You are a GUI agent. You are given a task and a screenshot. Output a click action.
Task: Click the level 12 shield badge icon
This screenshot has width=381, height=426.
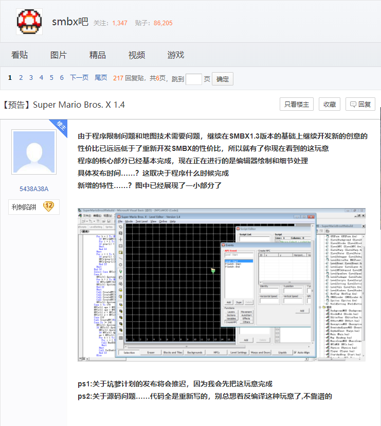click(48, 207)
